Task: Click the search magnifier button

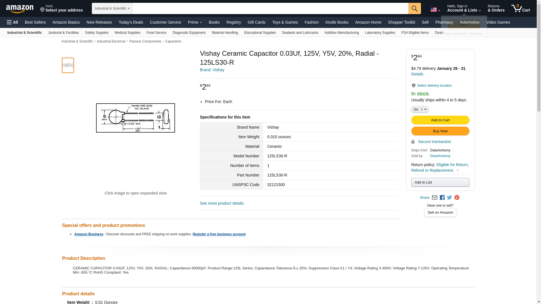Action: (x=414, y=8)
